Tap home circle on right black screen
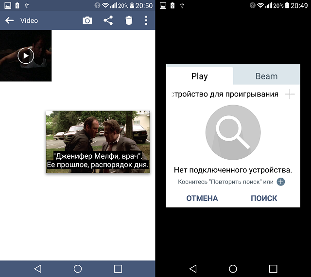 (x=233, y=269)
